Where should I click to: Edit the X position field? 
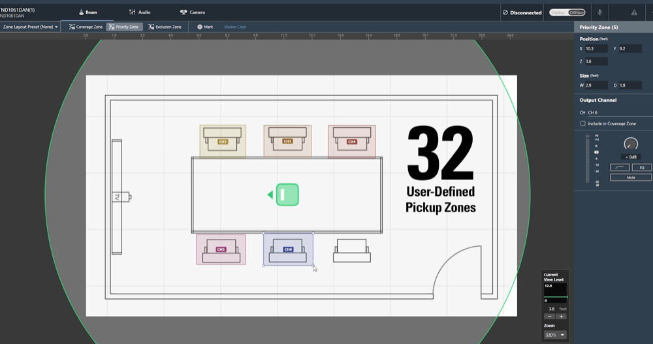[596, 49]
